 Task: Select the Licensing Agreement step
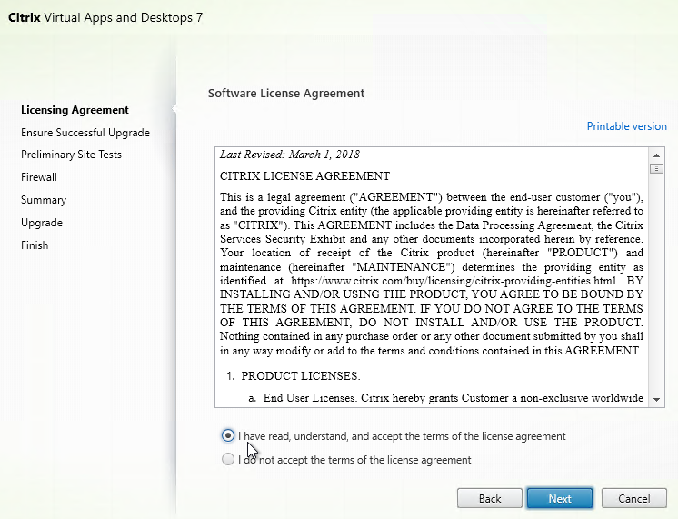pos(75,110)
